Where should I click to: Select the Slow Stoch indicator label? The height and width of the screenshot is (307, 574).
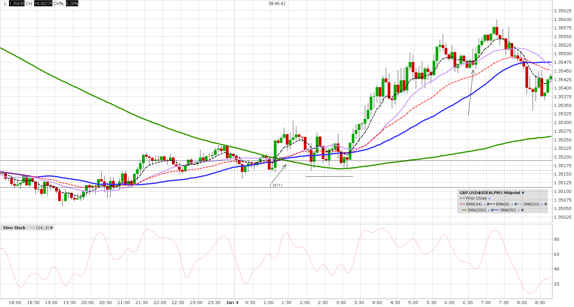point(14,228)
